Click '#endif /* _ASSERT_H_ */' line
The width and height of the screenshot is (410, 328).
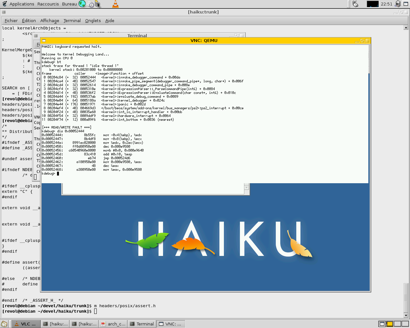click(33, 300)
